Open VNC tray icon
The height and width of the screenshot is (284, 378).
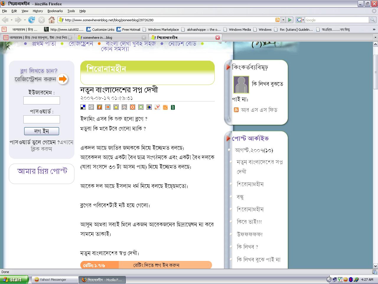(x=340, y=279)
